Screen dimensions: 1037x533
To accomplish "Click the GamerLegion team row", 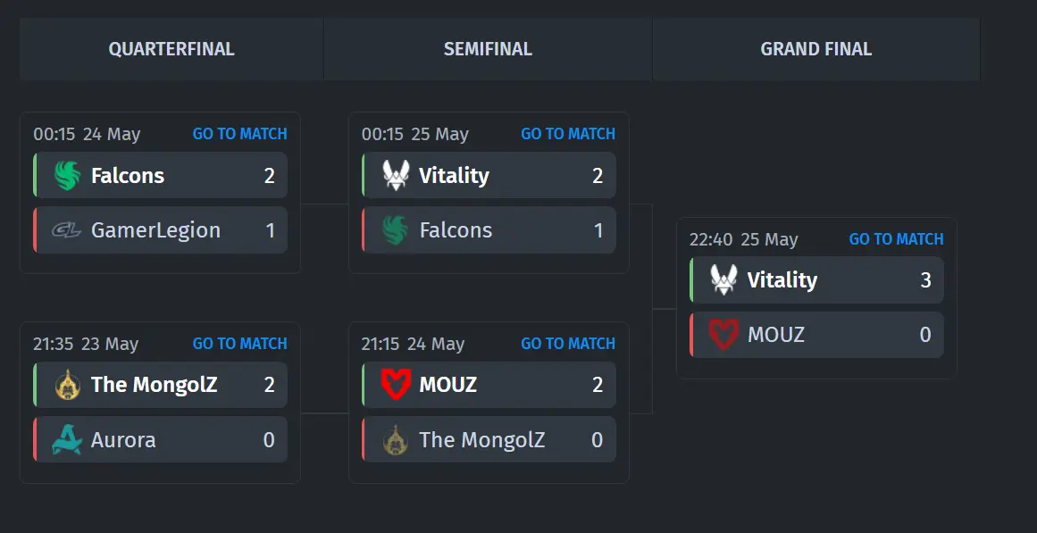I will [160, 230].
